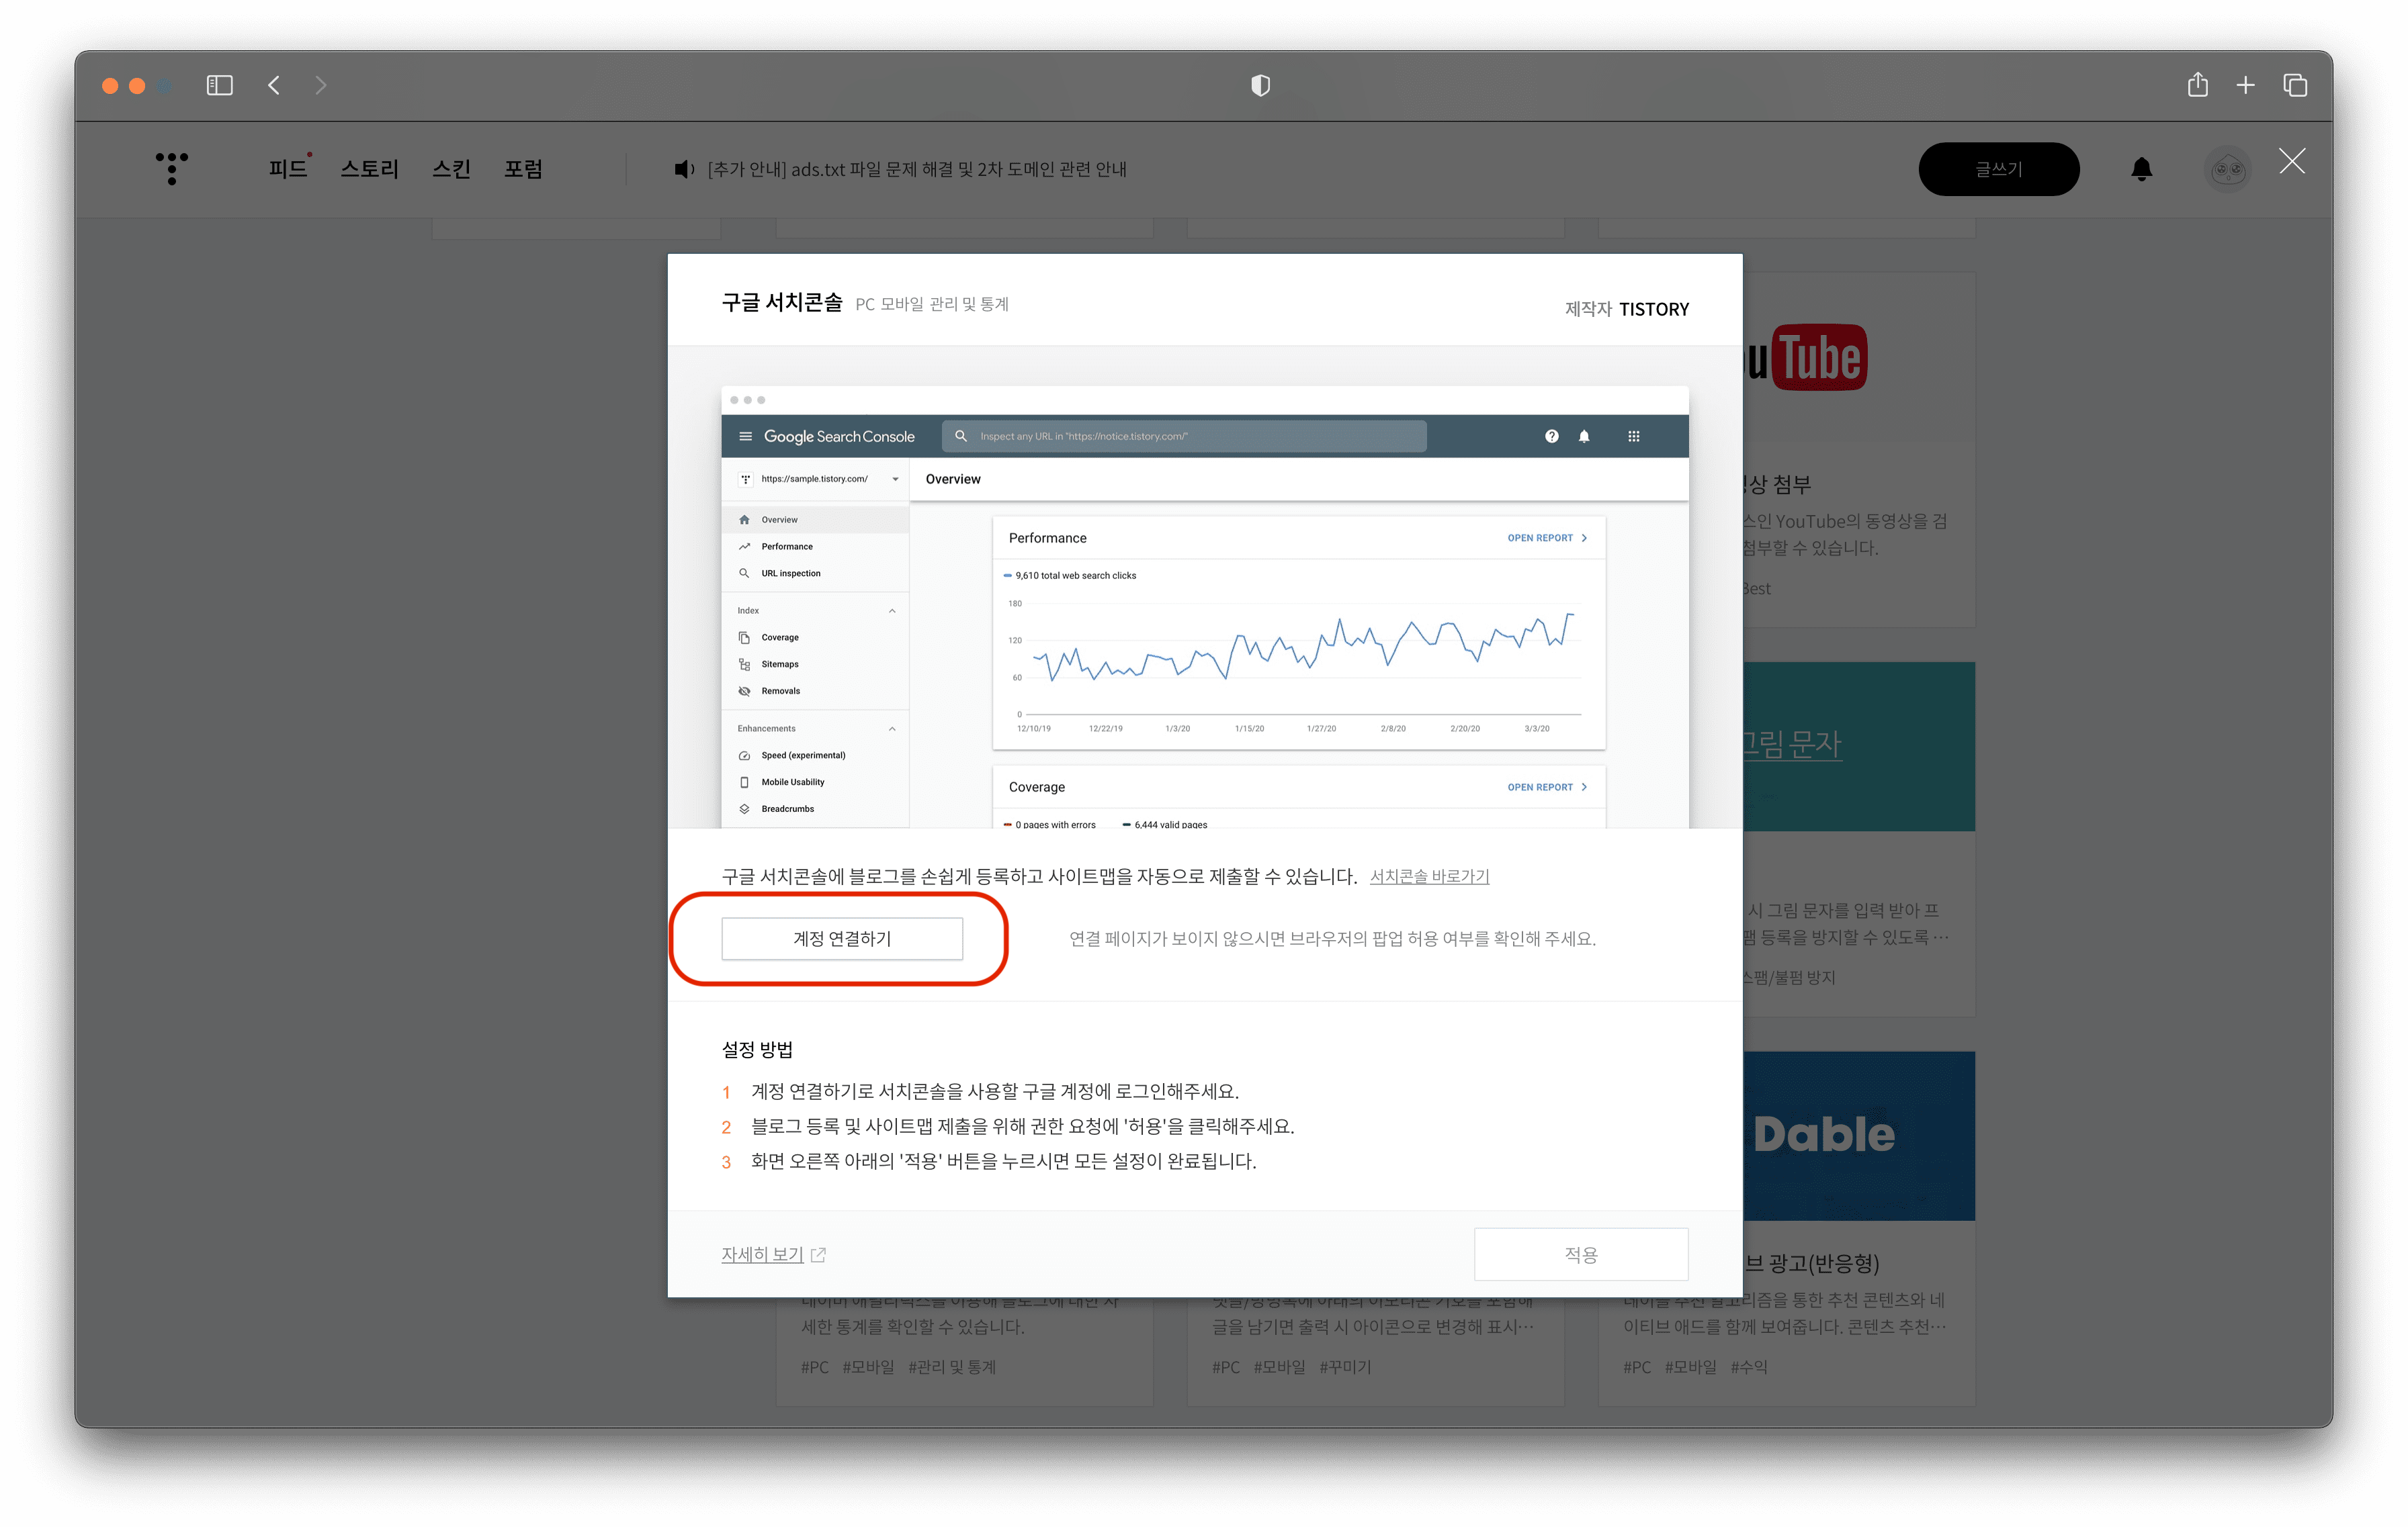Open the 서치콘솔 바로가기 link
The image size is (2408, 1527).
[x=1429, y=876]
